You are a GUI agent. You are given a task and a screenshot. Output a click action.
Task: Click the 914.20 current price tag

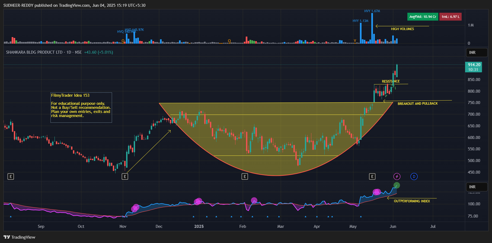[x=474, y=67]
